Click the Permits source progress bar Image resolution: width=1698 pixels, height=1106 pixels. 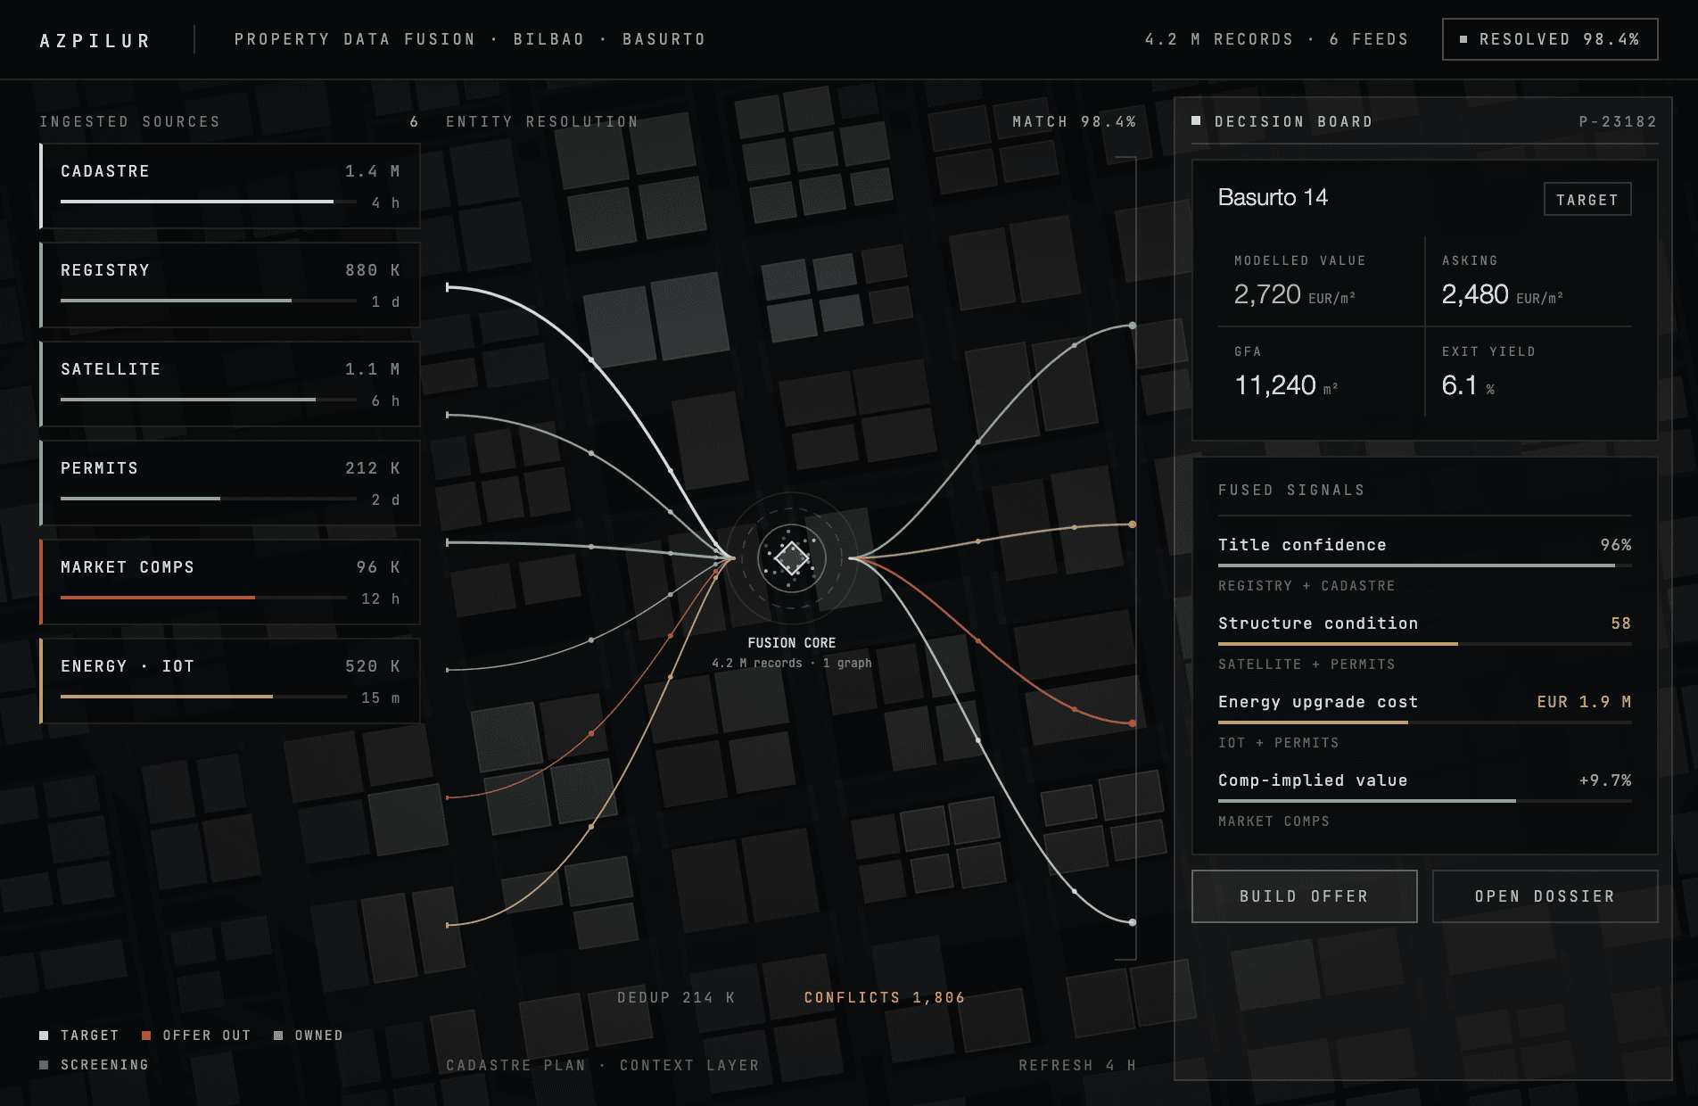tap(209, 499)
